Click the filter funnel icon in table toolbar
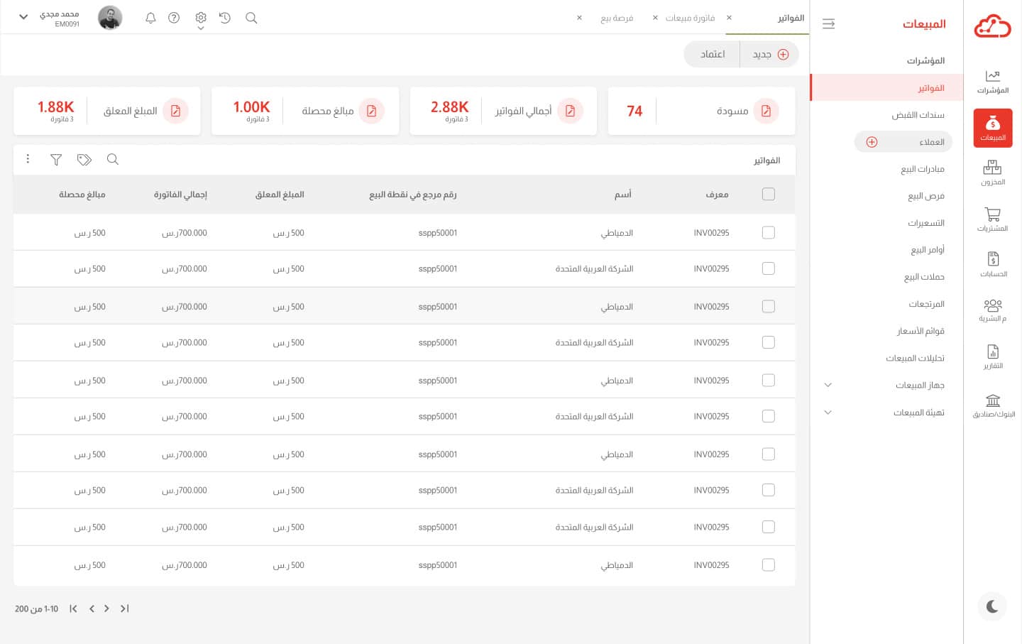This screenshot has height=644, width=1022. [56, 160]
